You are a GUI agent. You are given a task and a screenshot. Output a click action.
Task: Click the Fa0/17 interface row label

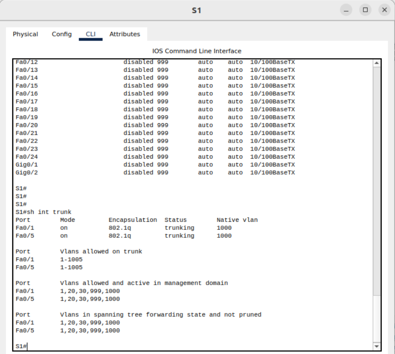26,101
